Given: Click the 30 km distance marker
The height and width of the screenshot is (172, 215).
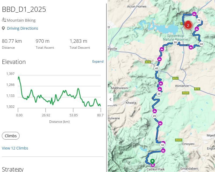Looking at the screenshot, I should [x=159, y=94].
